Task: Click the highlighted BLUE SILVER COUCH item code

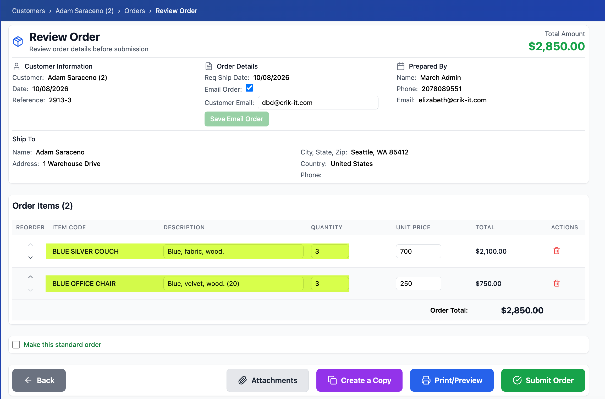Action: point(85,251)
